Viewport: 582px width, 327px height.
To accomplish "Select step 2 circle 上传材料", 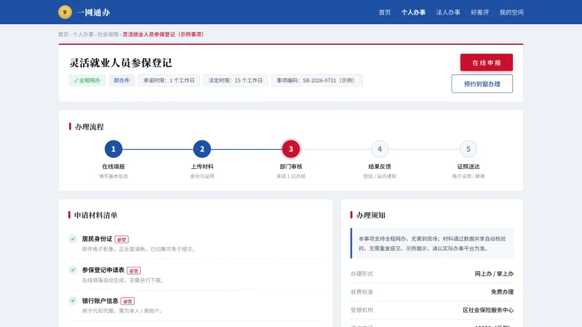I will [202, 149].
